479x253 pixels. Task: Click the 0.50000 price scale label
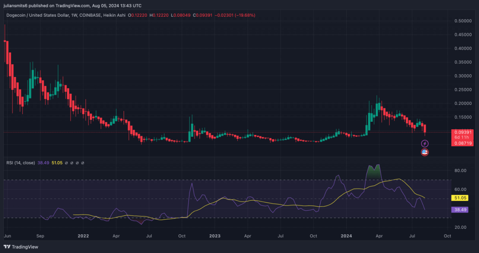click(x=462, y=21)
